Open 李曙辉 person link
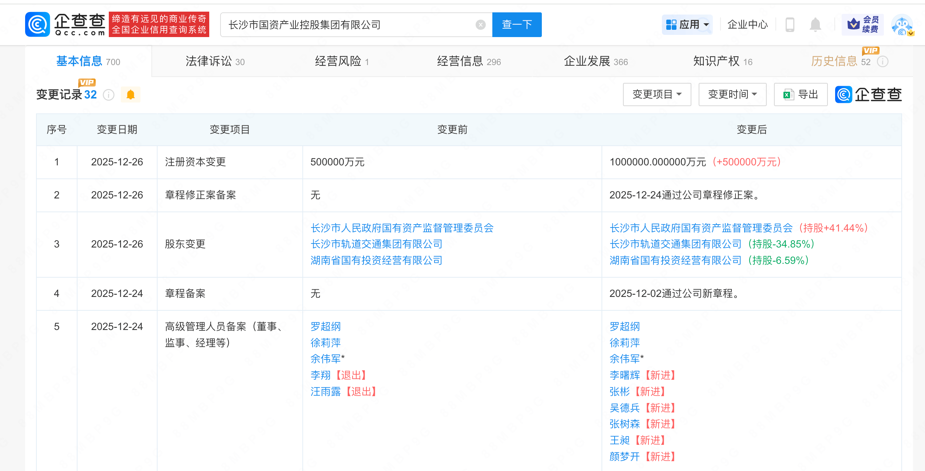The height and width of the screenshot is (471, 925). (624, 375)
